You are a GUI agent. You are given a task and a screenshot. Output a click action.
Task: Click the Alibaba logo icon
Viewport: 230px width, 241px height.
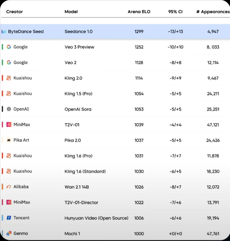tap(9, 187)
